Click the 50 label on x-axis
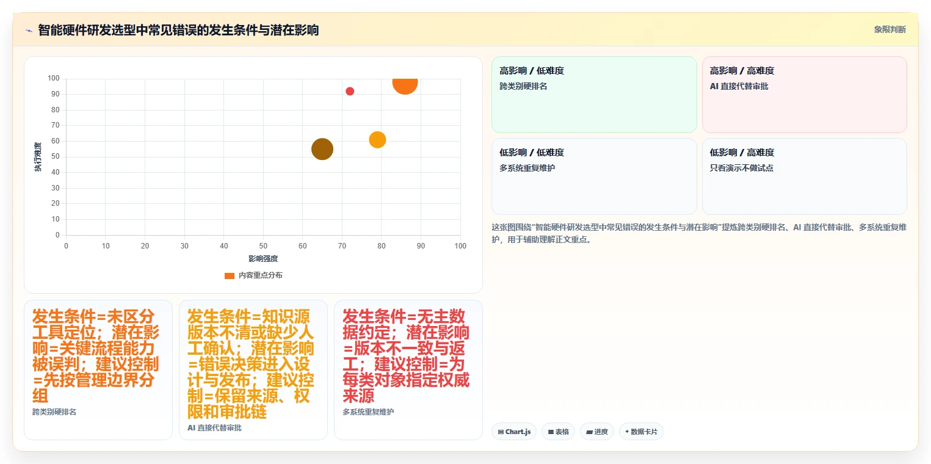The image size is (931, 464). tap(263, 245)
